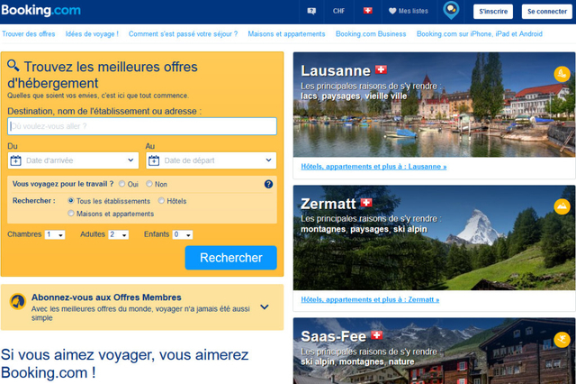Viewport: 576px width, 384px height.
Task: Expand the Abonnez-vous aux Offres Membres section
Action: coord(265,306)
